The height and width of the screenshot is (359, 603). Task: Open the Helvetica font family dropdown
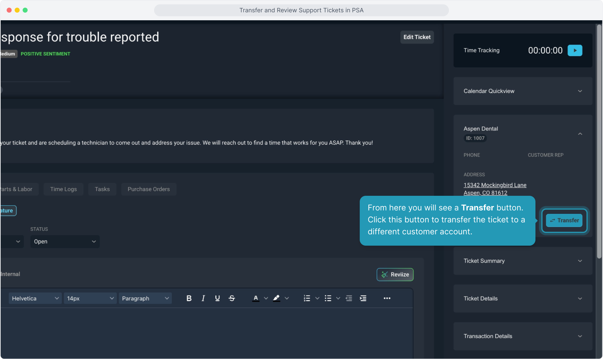click(x=35, y=298)
